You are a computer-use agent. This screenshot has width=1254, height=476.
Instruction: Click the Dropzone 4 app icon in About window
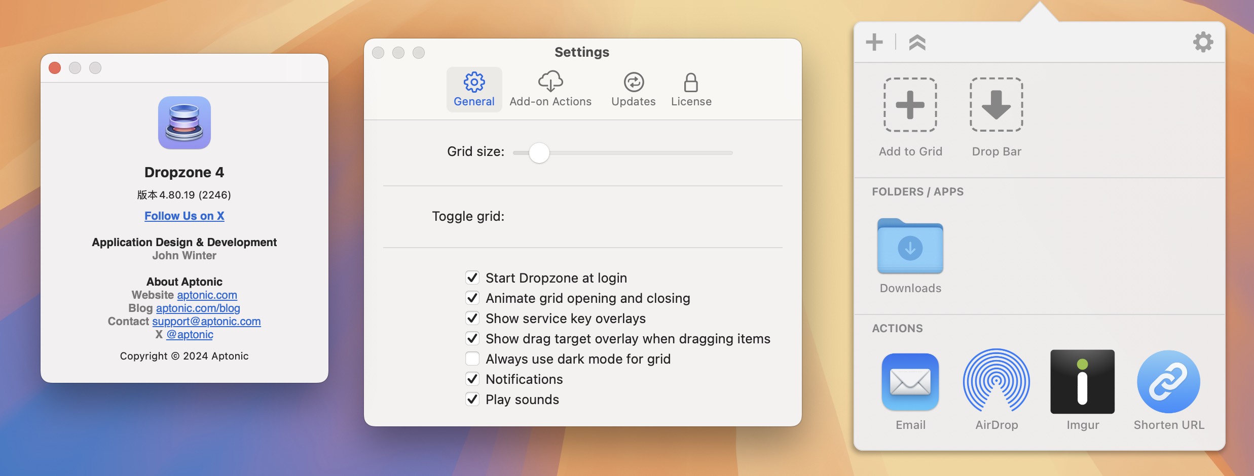(185, 123)
